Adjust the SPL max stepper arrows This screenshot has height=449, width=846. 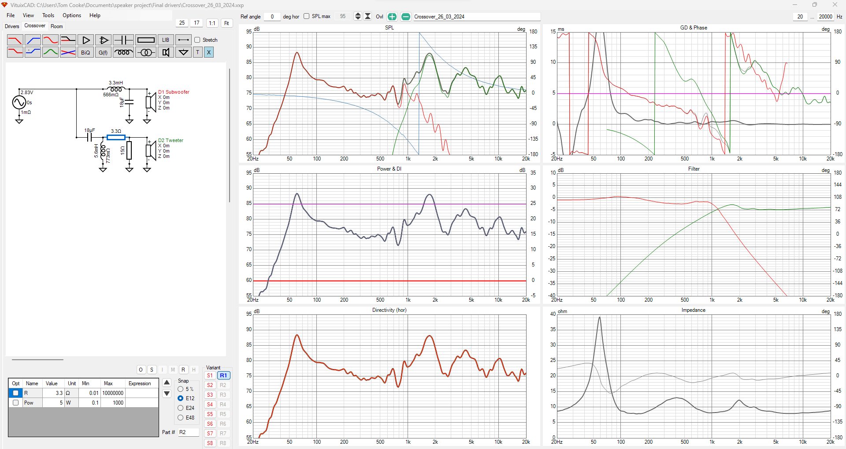coord(358,17)
